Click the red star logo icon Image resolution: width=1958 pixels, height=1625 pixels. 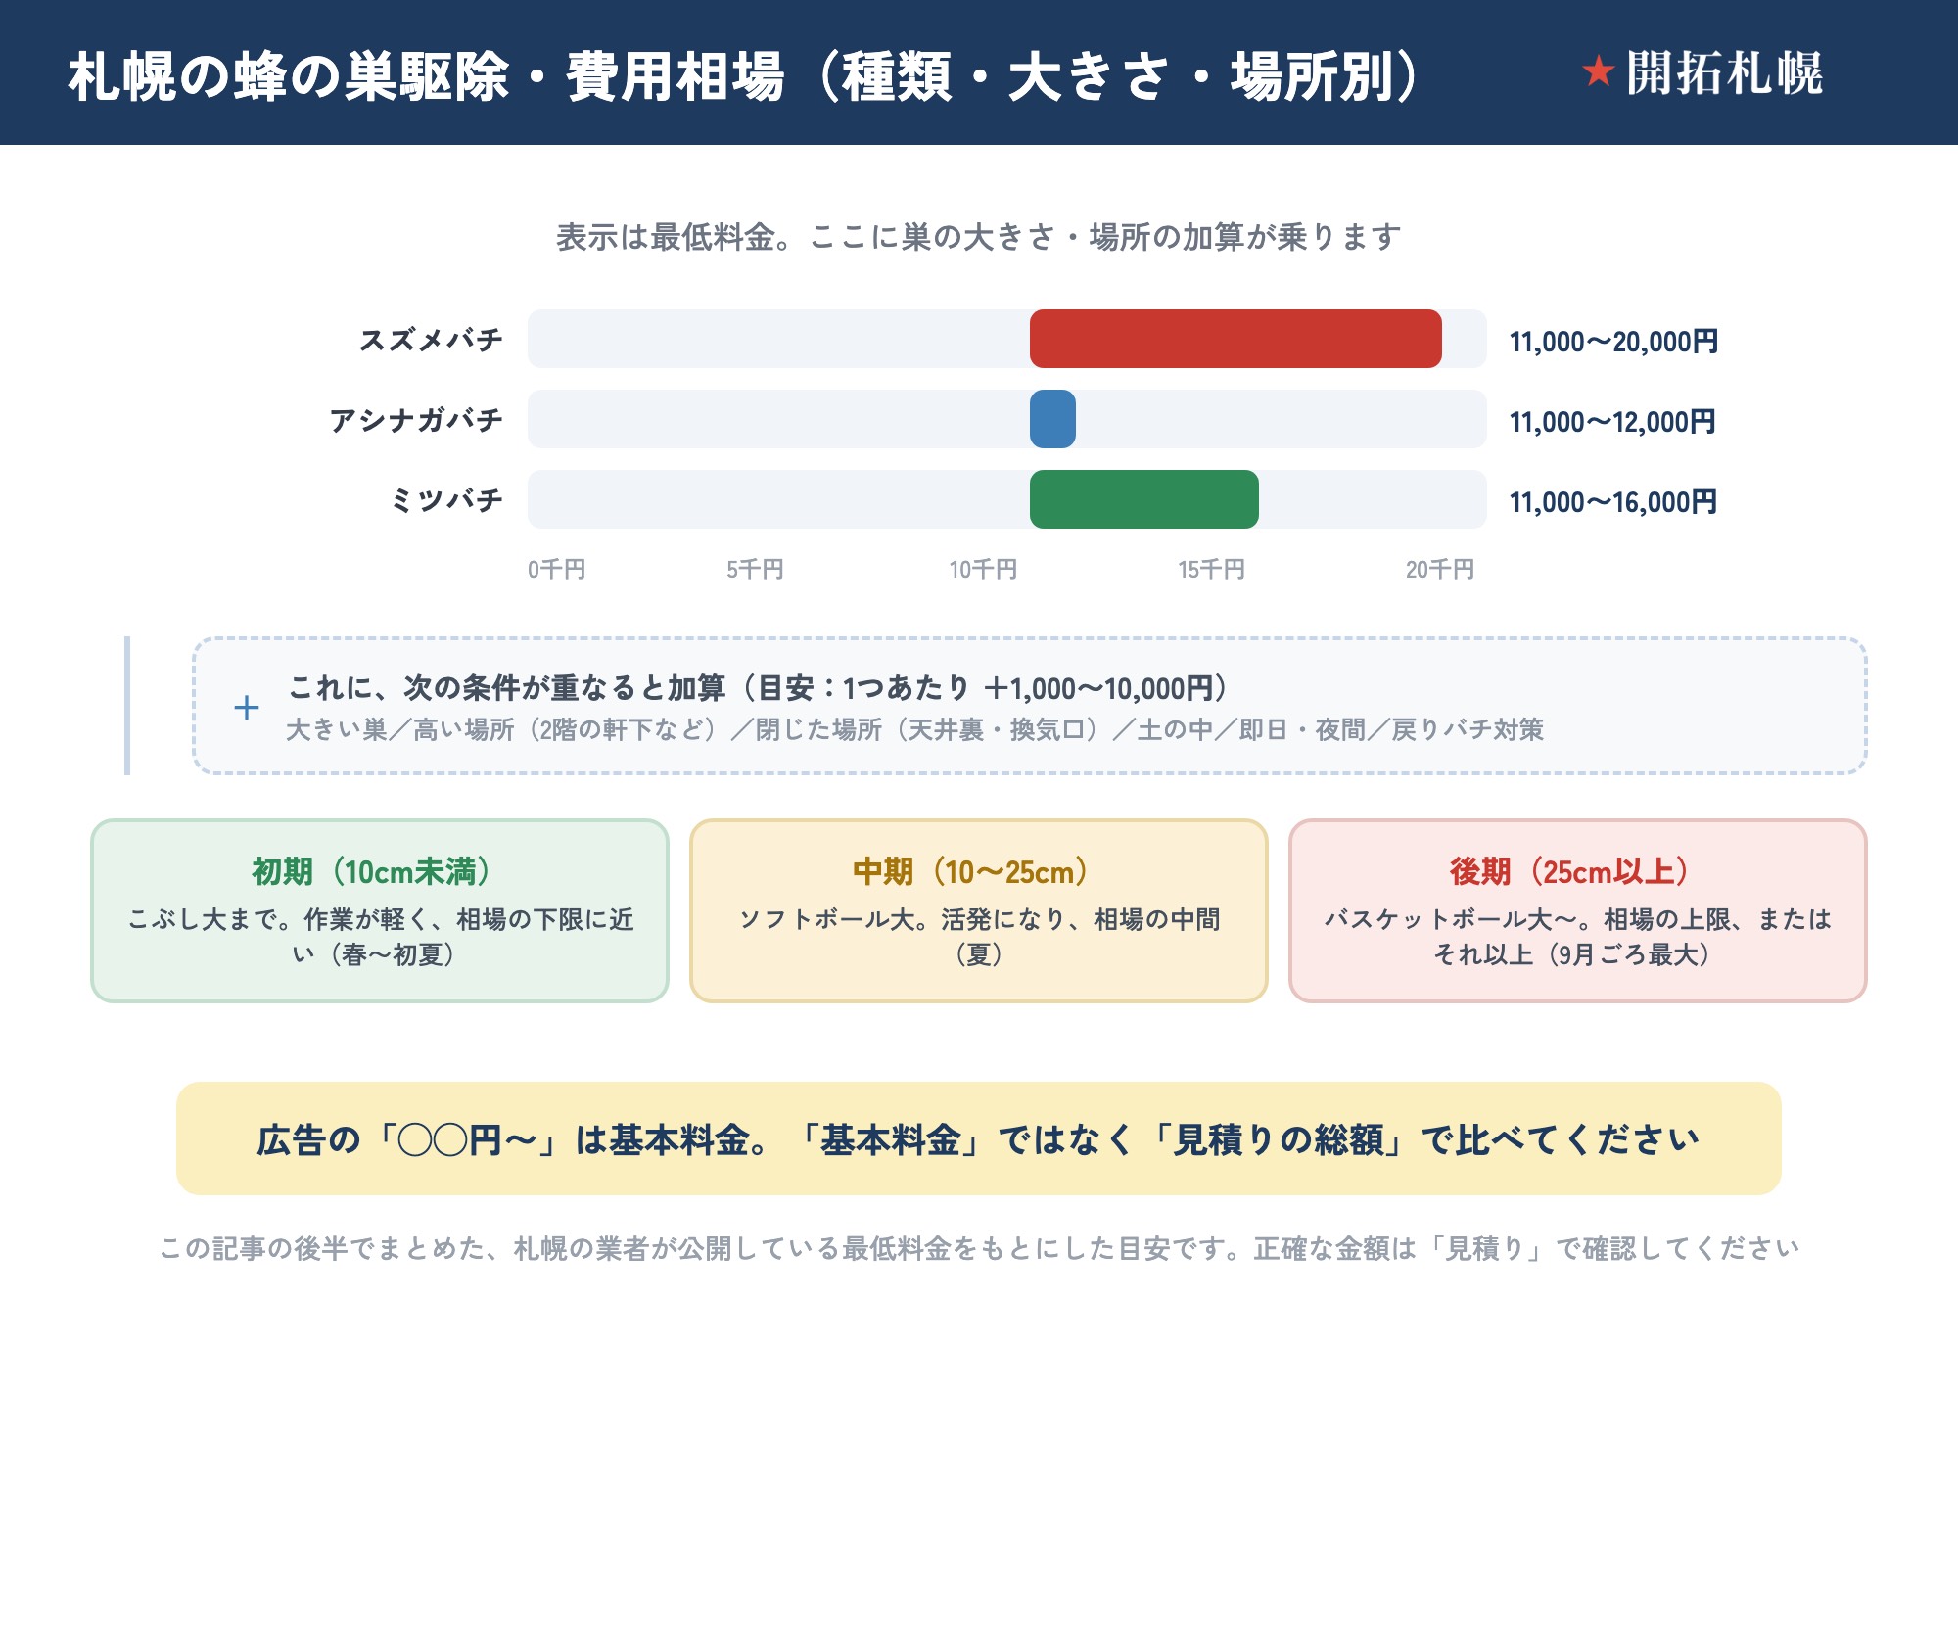[x=1598, y=71]
